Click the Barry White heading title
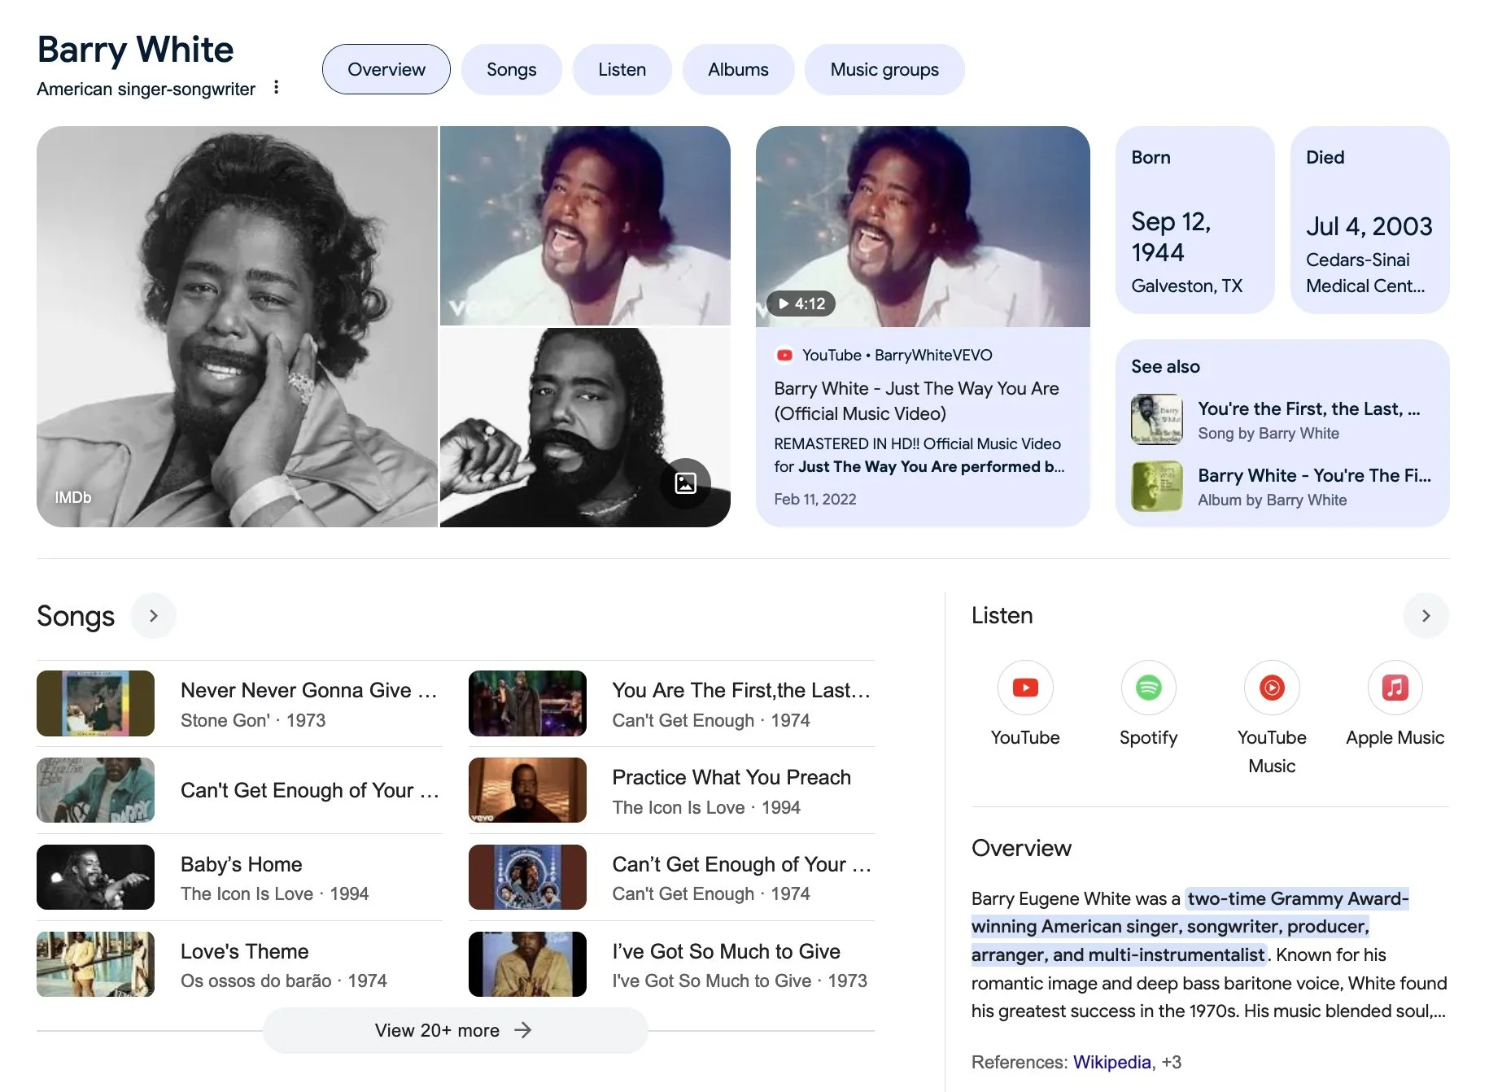Image resolution: width=1489 pixels, height=1092 pixels. tap(135, 50)
